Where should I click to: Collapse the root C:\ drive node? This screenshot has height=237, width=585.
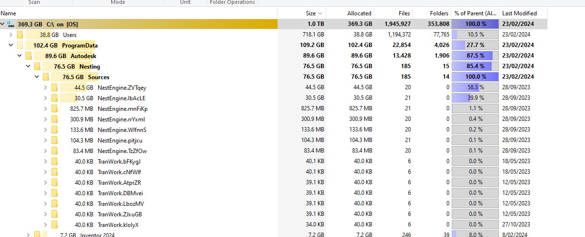(3, 24)
